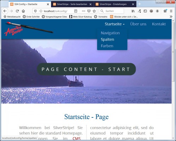
Task: Go to the Firefox home page
Action: pyautogui.click(x=23, y=11)
